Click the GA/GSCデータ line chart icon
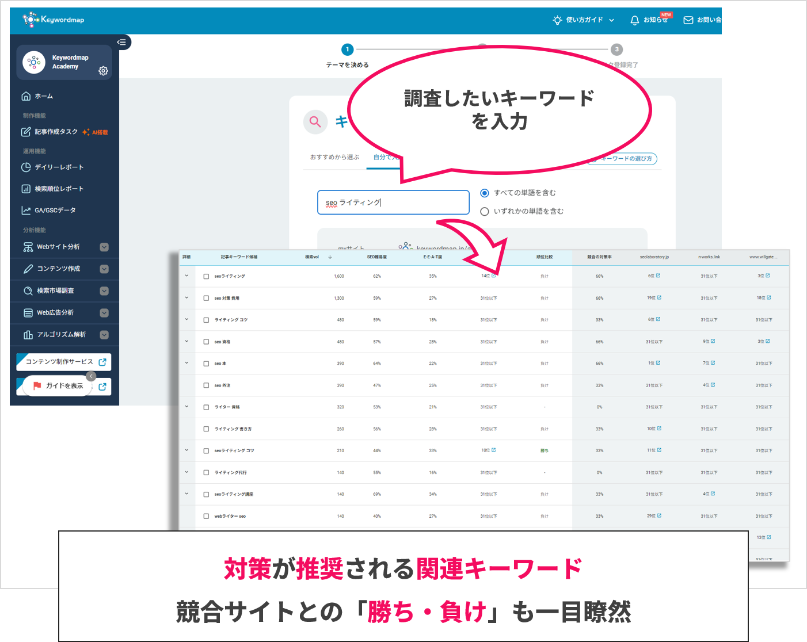The height and width of the screenshot is (642, 807). [26, 211]
